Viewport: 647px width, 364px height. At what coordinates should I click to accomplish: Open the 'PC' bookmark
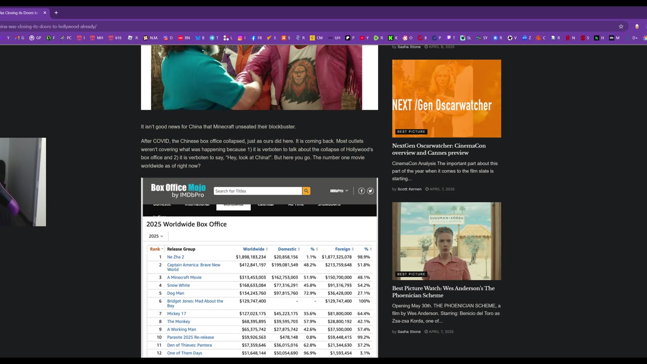coord(66,38)
